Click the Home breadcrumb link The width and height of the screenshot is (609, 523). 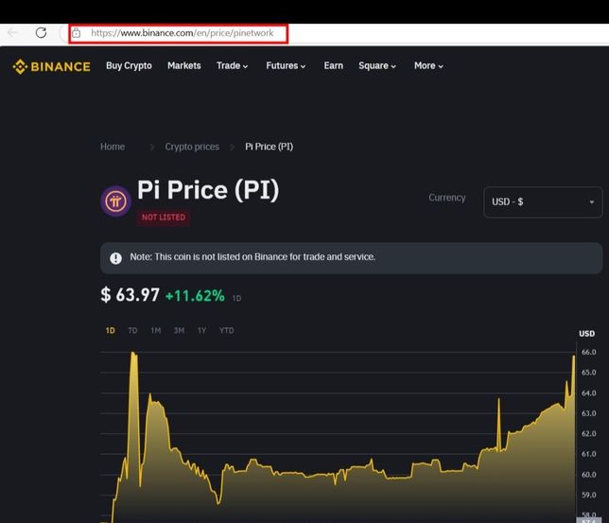tap(113, 147)
